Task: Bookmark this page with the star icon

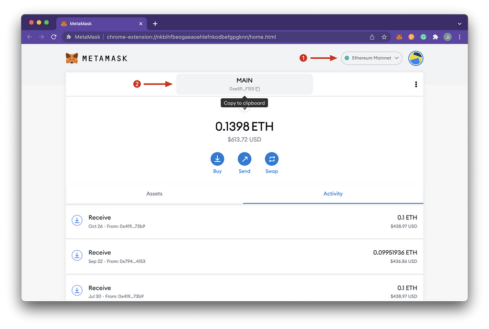Action: point(384,37)
